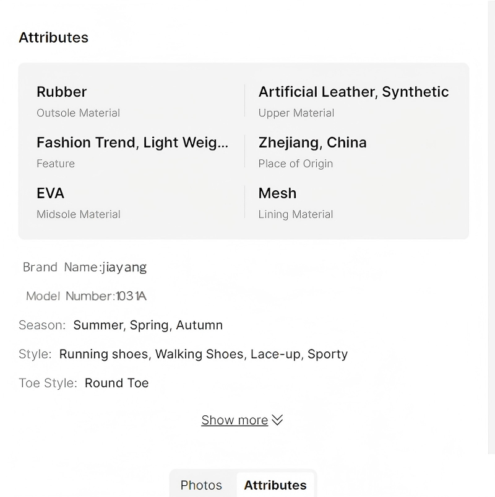Click Season value Summer, Spring, Autumn
Screen dimensions: 495x497
(148, 325)
